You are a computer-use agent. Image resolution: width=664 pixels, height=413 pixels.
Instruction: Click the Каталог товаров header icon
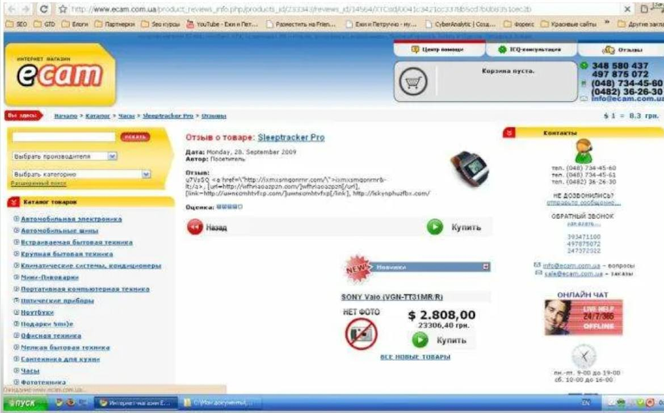14,202
